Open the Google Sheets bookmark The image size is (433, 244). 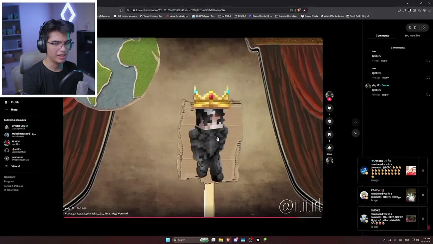310,16
